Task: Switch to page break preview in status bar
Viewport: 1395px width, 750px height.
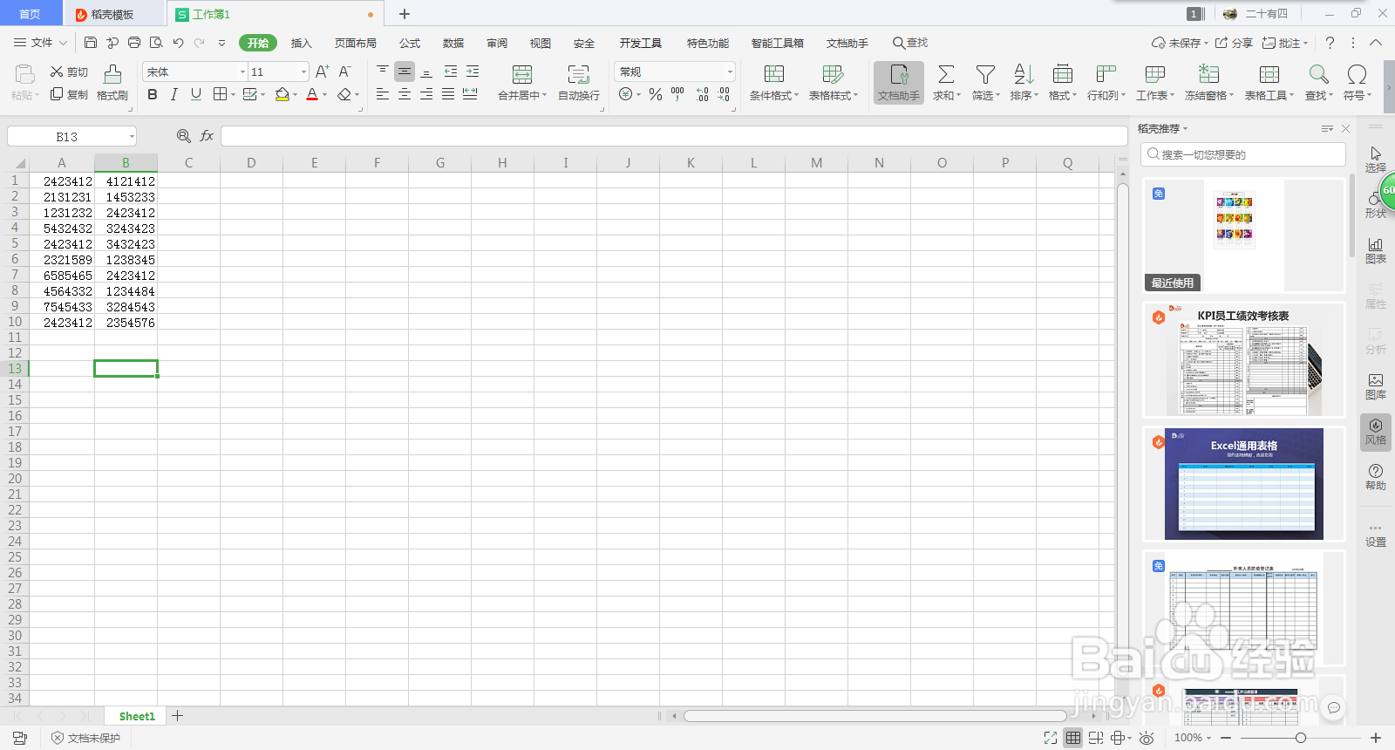Action: click(1096, 738)
